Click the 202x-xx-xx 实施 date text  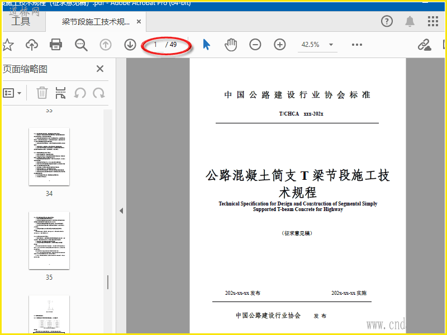click(x=349, y=293)
